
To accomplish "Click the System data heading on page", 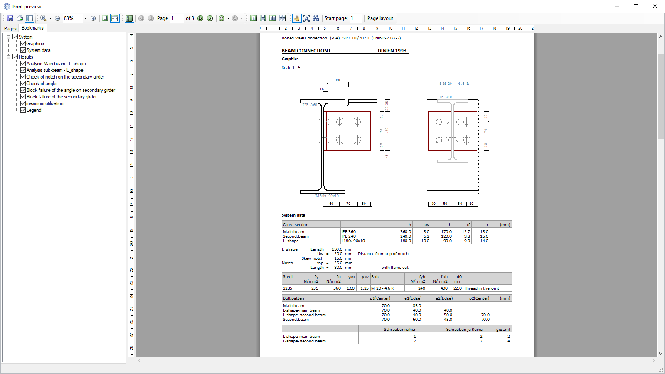I will point(293,215).
